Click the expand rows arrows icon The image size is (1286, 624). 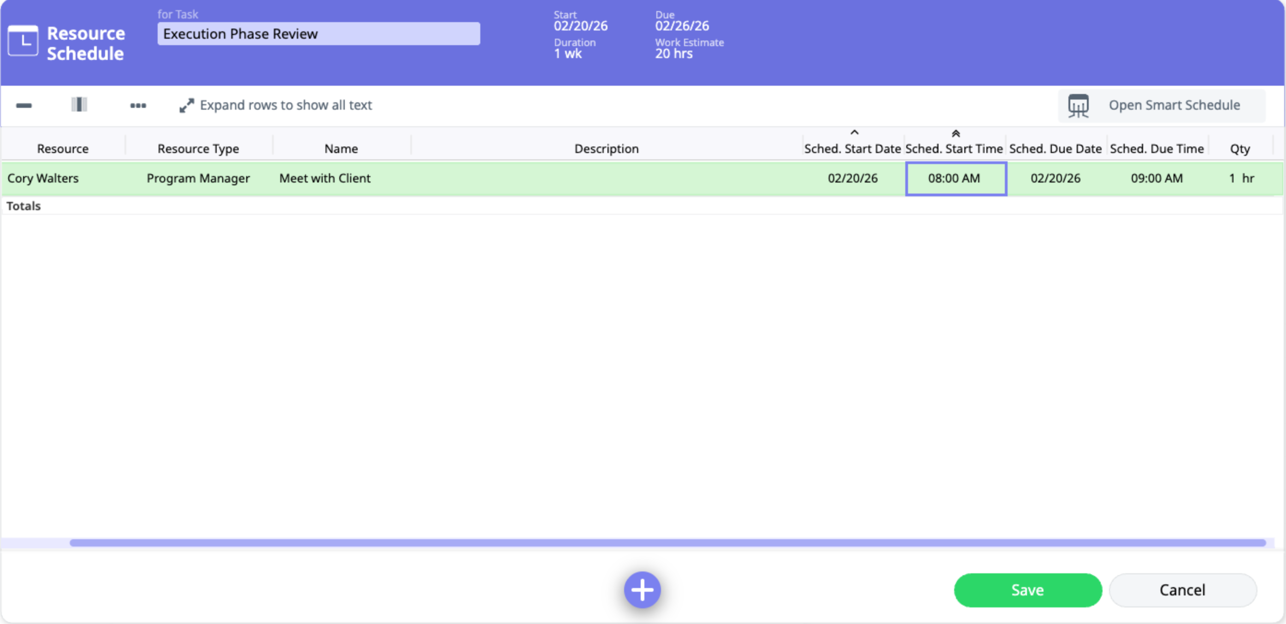pyautogui.click(x=186, y=106)
